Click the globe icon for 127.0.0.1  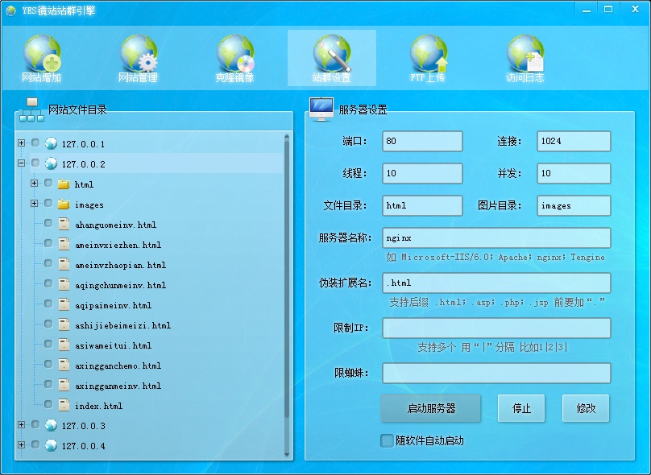point(51,143)
